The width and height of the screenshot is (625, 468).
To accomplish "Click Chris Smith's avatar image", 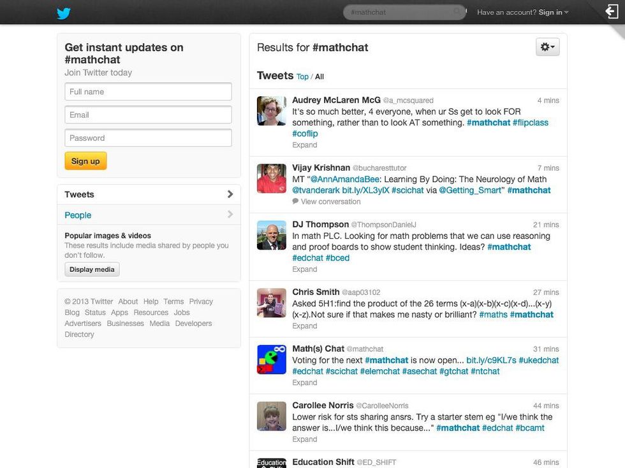I will (271, 303).
